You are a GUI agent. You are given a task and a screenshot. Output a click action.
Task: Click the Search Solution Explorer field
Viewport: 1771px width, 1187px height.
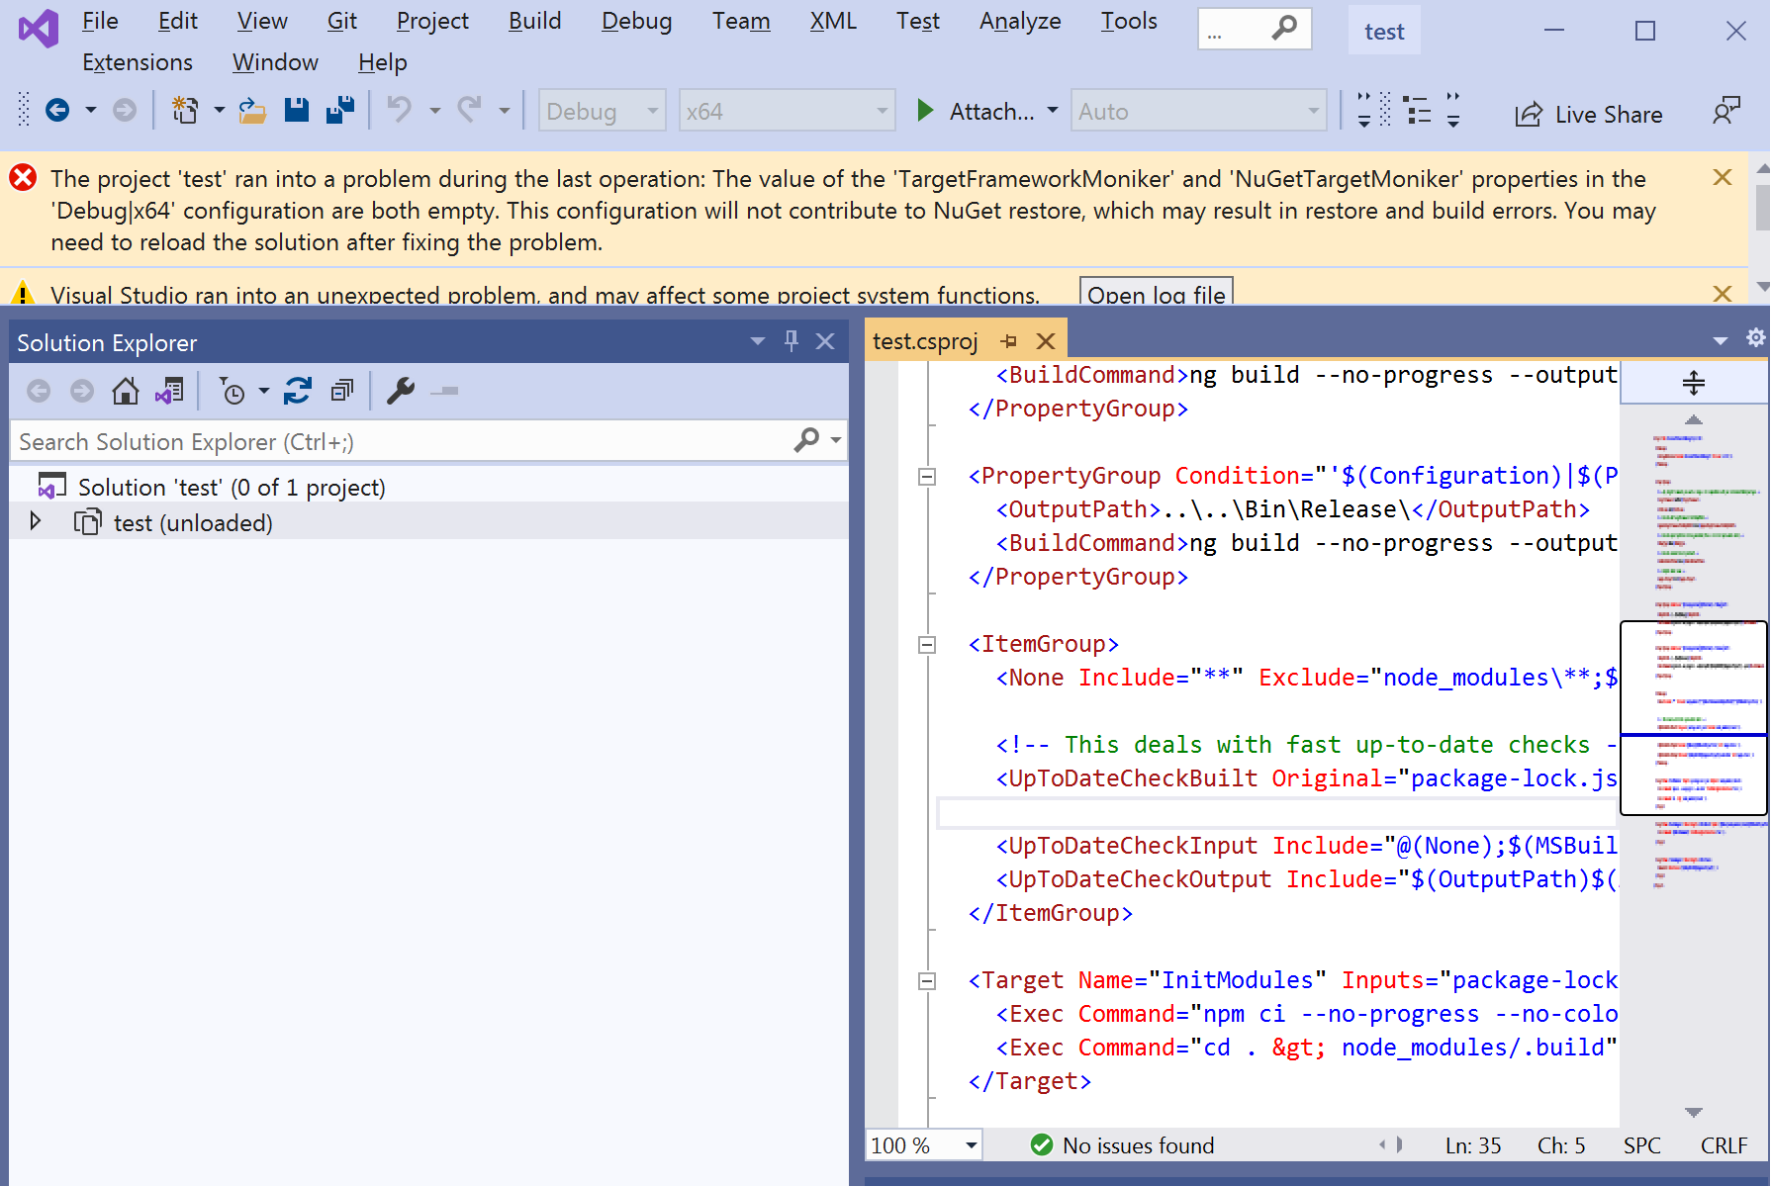396,441
